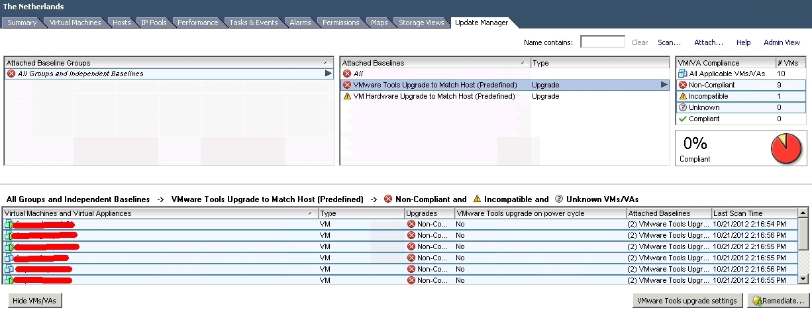Click Incompatible warning icon in compliance panel
This screenshot has height=312, width=812.
coord(683,96)
